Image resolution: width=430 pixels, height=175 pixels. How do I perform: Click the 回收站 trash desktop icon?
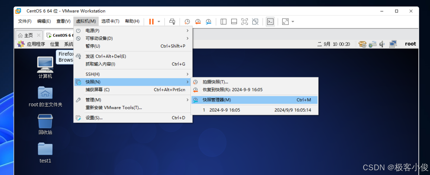[x=45, y=124]
